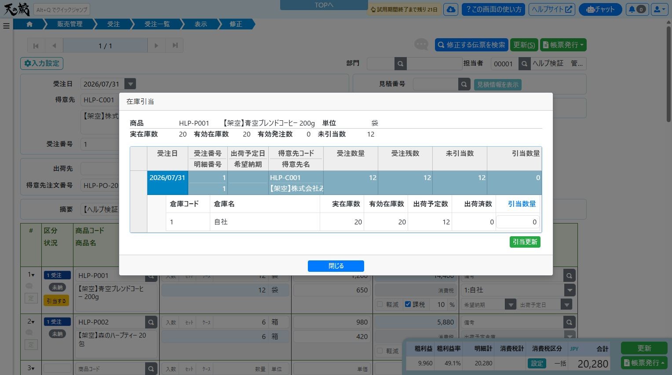Click 設定 tax settings button

[x=537, y=364]
